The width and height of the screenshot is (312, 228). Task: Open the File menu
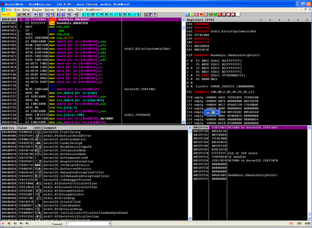pyautogui.click(x=9, y=9)
